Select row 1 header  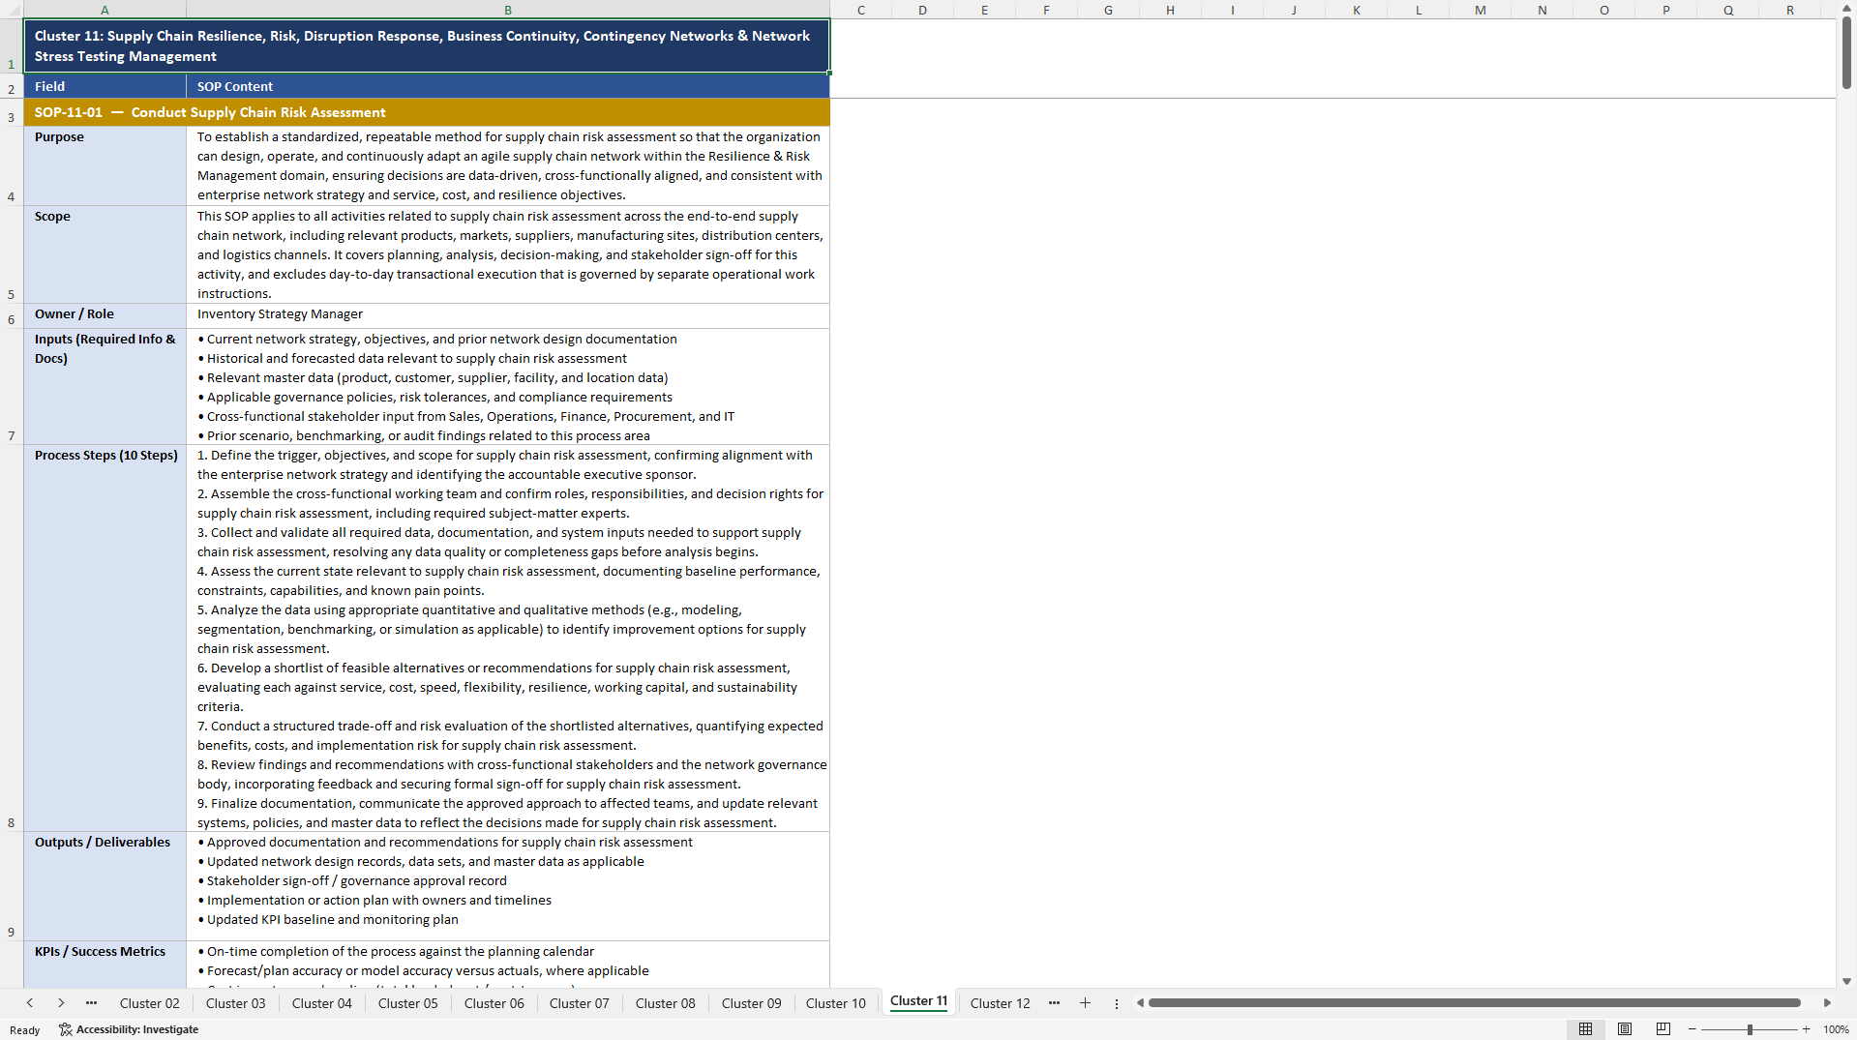[12, 46]
